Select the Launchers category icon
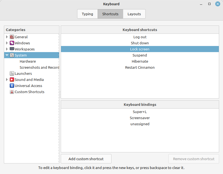 tap(12, 73)
